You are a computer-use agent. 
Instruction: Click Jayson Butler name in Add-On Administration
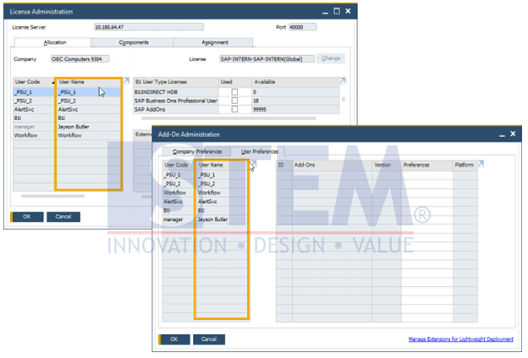[212, 219]
